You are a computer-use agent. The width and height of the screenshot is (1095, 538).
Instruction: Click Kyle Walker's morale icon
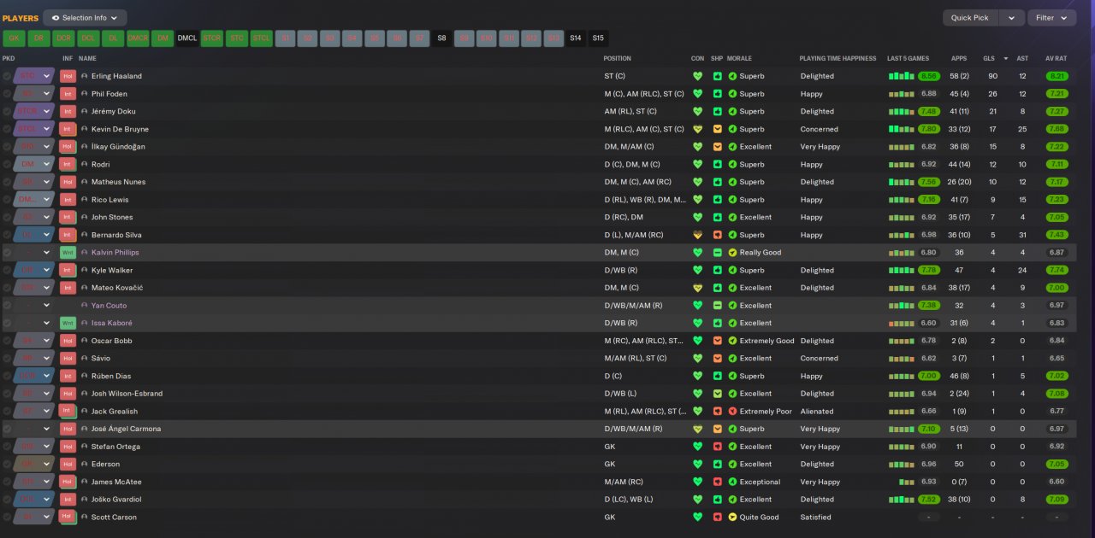(732, 270)
